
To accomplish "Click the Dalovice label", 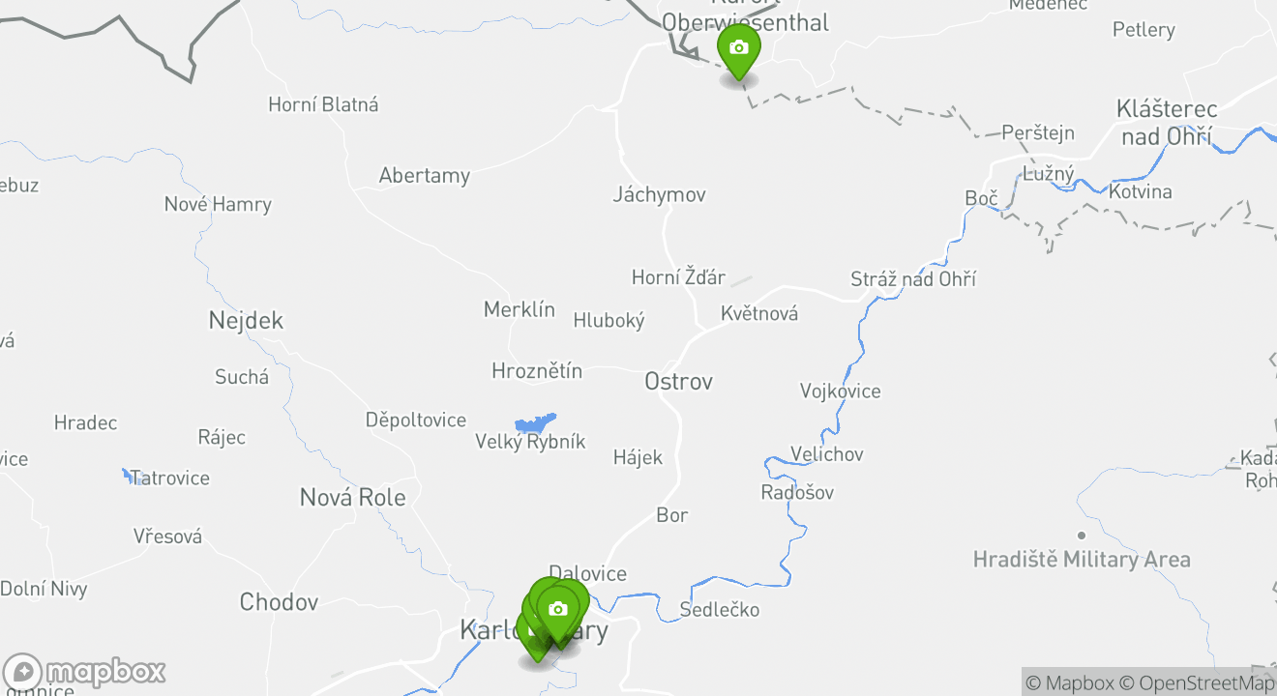I will (587, 573).
